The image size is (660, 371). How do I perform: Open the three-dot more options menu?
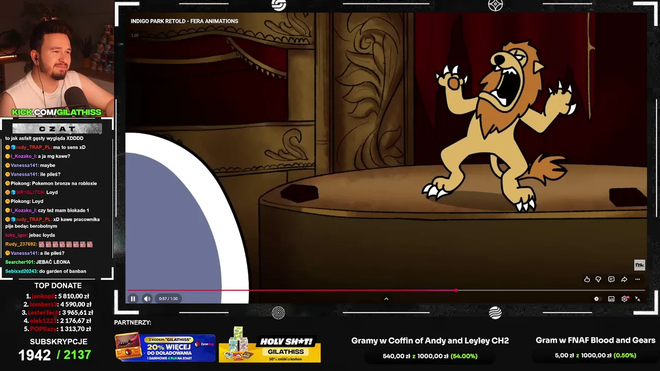(x=637, y=279)
